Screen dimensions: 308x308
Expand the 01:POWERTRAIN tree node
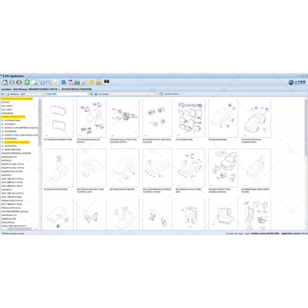coord(2,120)
